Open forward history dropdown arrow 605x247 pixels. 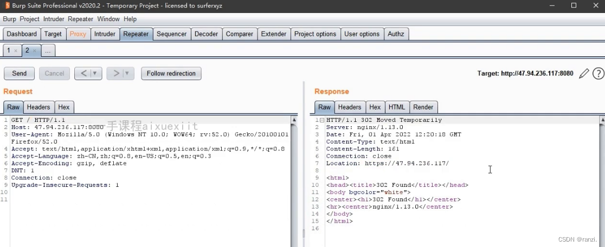[127, 73]
